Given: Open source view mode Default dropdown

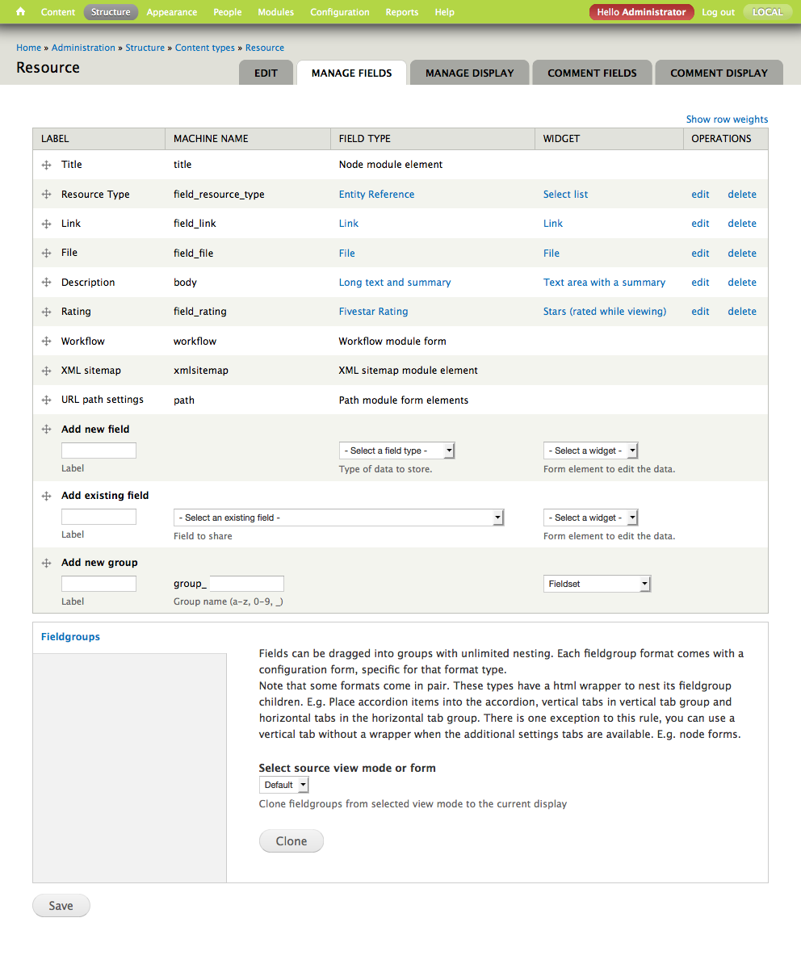Looking at the screenshot, I should click(283, 785).
